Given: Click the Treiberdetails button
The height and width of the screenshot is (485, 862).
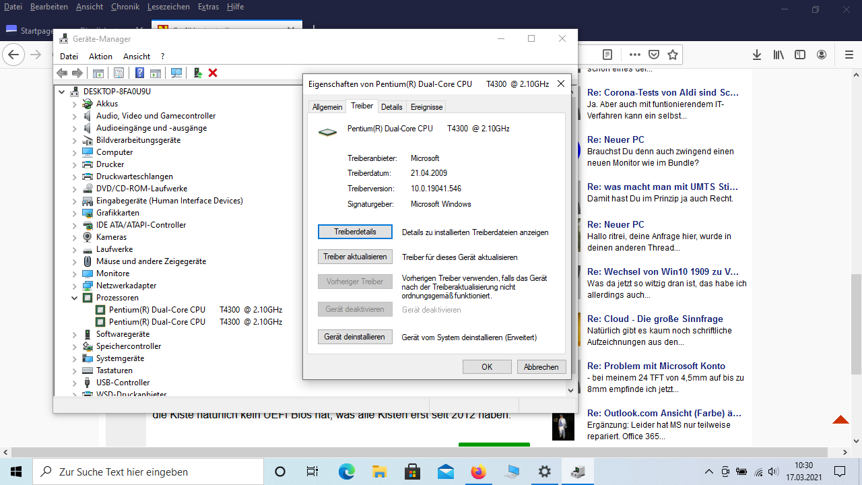Looking at the screenshot, I should click(355, 232).
